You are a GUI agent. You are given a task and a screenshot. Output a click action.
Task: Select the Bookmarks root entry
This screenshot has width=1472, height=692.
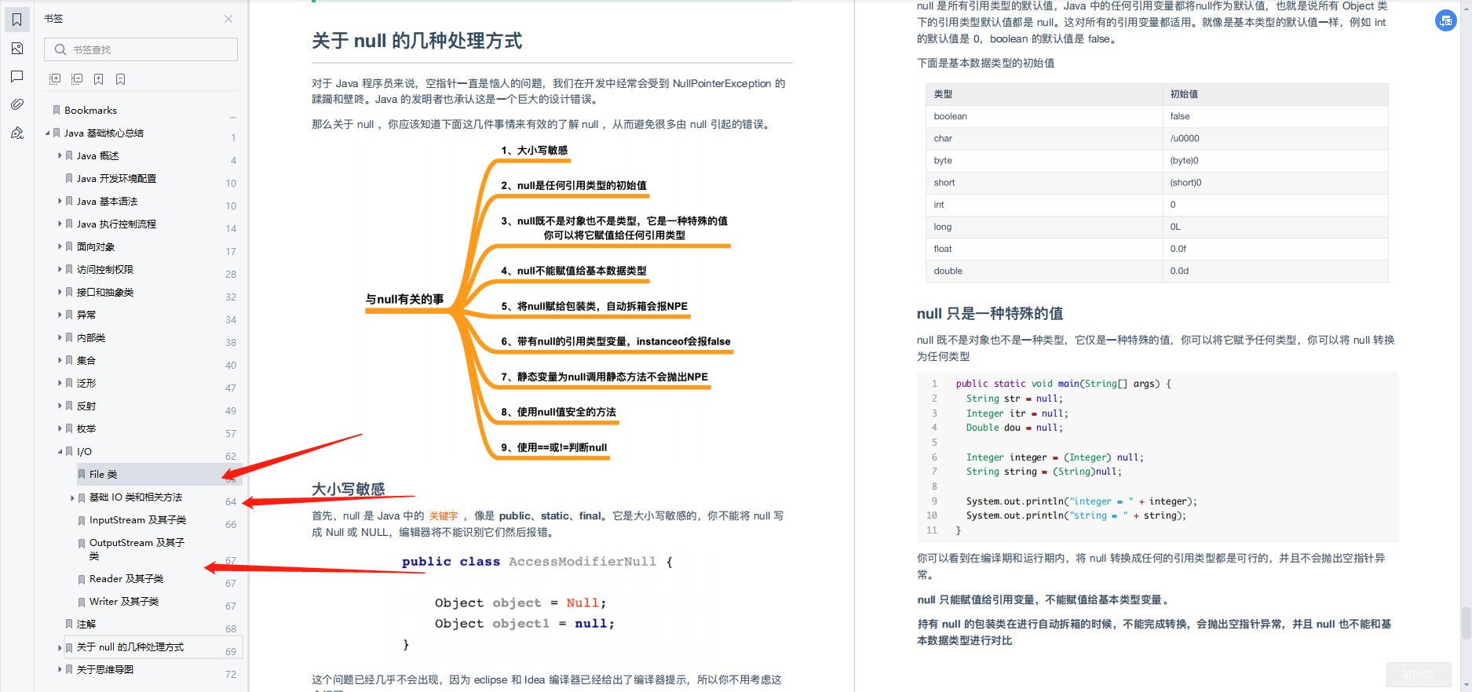tap(90, 111)
